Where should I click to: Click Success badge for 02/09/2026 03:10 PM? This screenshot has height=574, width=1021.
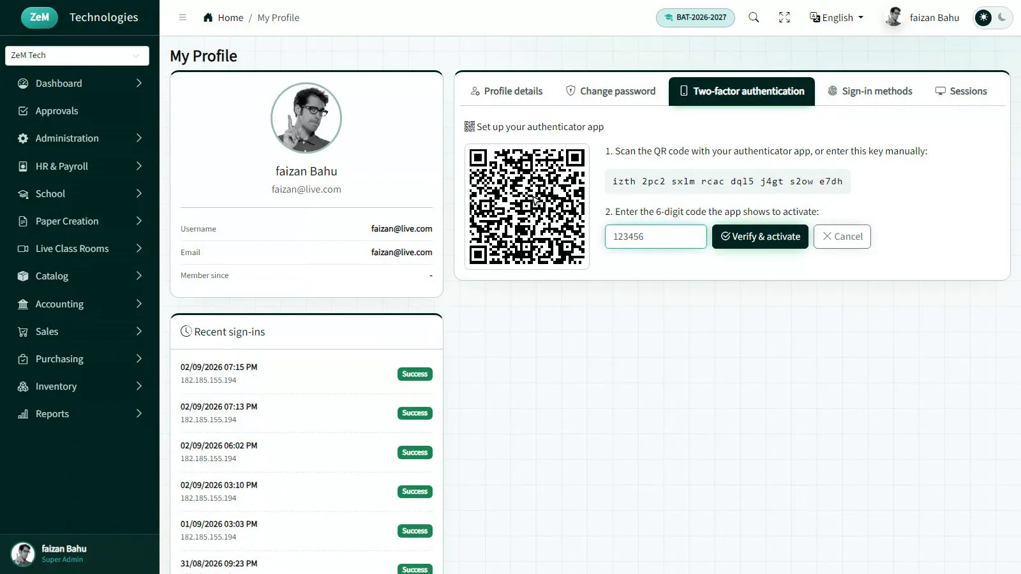(415, 492)
